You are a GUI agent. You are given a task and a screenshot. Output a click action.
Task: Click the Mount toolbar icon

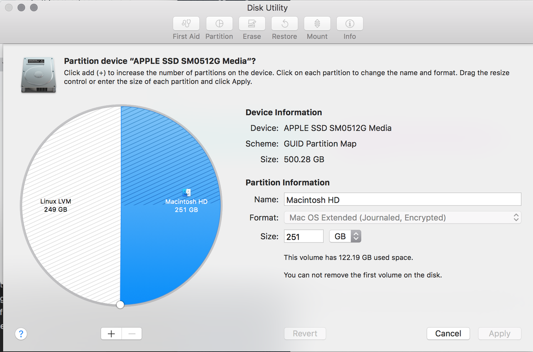317,24
